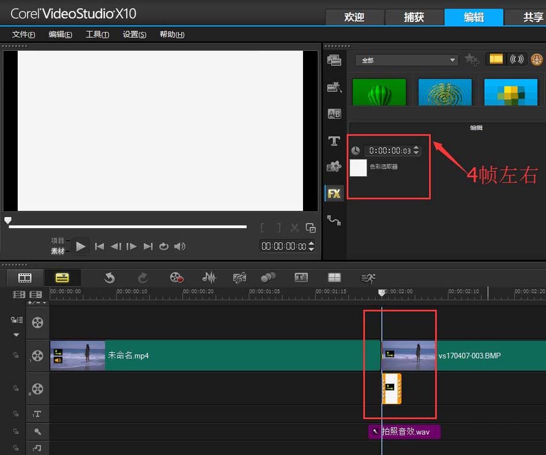
Task: Enlarge the preview window icon
Action: point(310,228)
